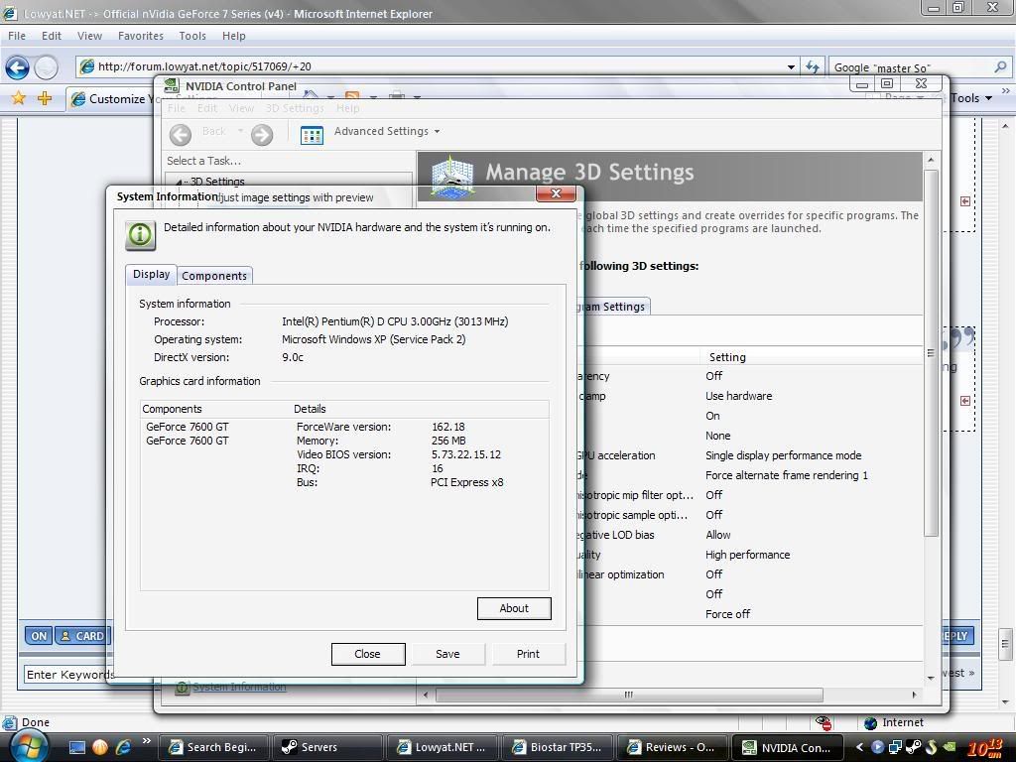Click the Windows Start orb
The image size is (1016, 762).
[x=21, y=745]
